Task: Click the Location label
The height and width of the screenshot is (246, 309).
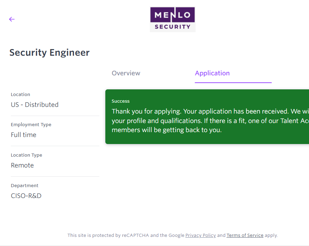Action: pyautogui.click(x=20, y=95)
